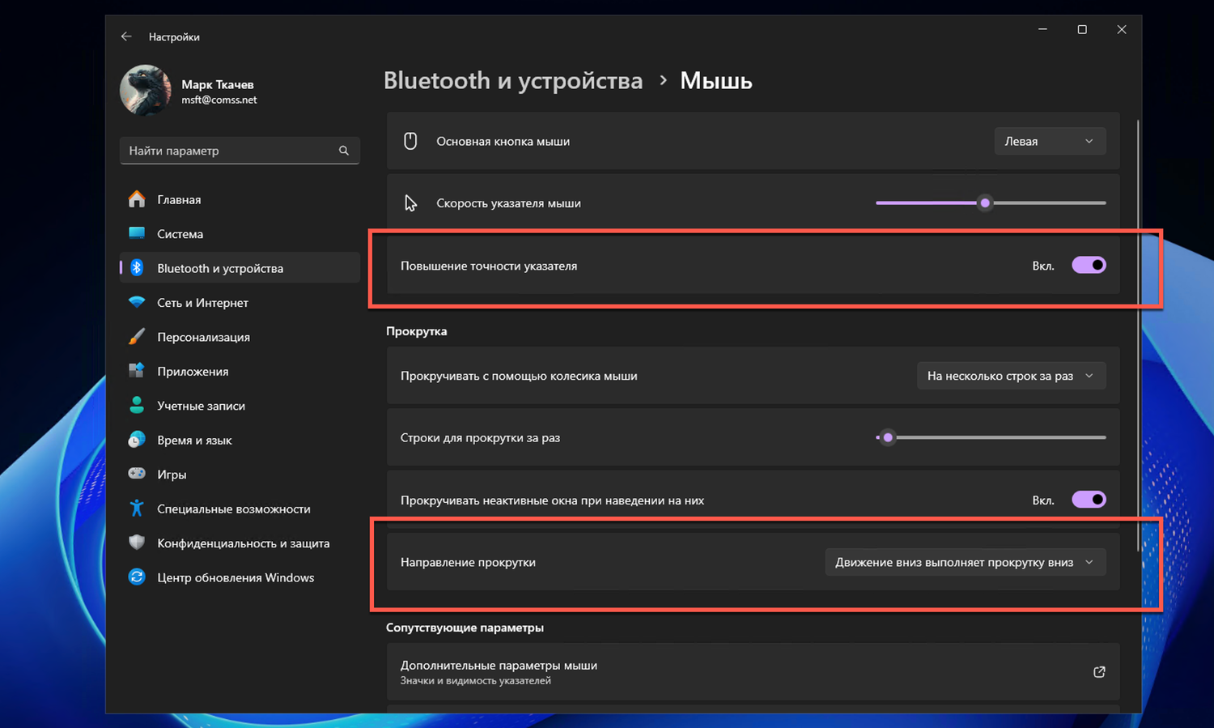Click the Windows Update refresh icon
The height and width of the screenshot is (728, 1214).
137,577
